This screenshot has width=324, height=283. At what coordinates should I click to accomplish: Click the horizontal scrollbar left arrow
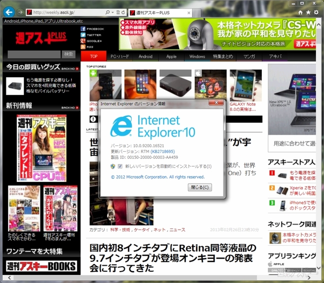pyautogui.click(x=9, y=278)
